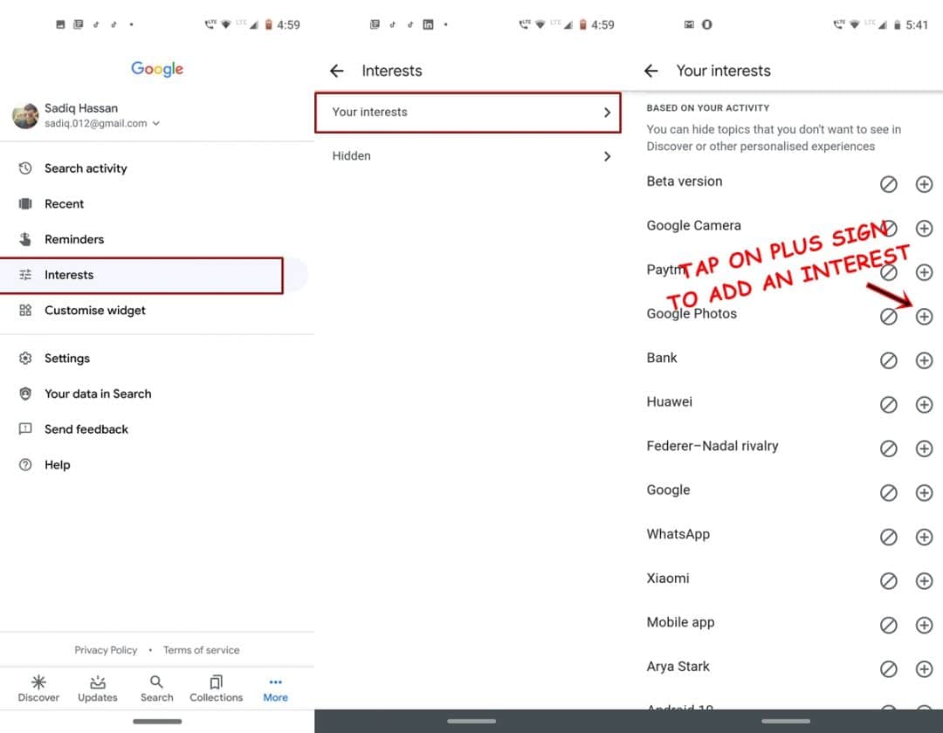The height and width of the screenshot is (733, 943).
Task: Add Mobile app interest
Action: (x=924, y=625)
